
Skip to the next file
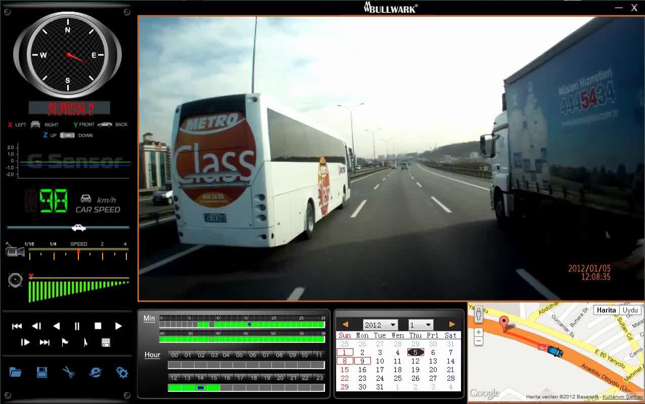pyautogui.click(x=44, y=342)
